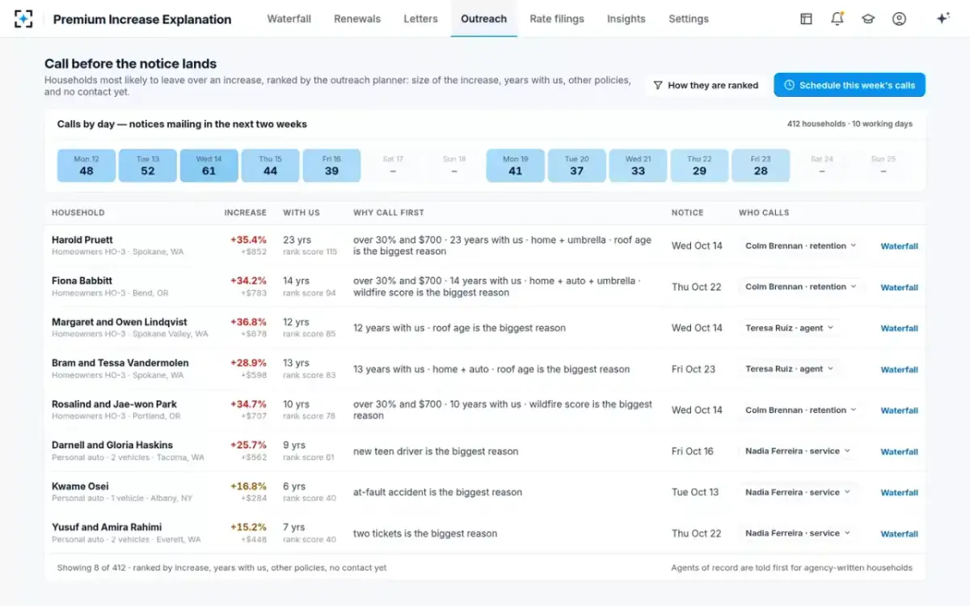The height and width of the screenshot is (606, 970).
Task: Select the Mon 19 day tile
Action: (516, 166)
